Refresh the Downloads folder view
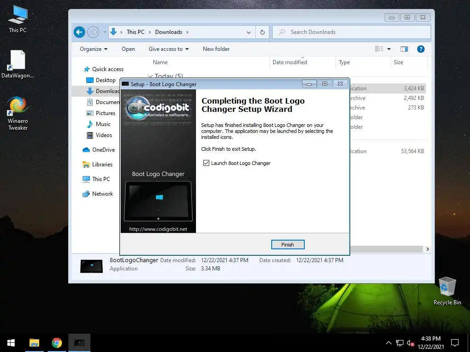Image resolution: width=470 pixels, height=352 pixels. [x=262, y=33]
